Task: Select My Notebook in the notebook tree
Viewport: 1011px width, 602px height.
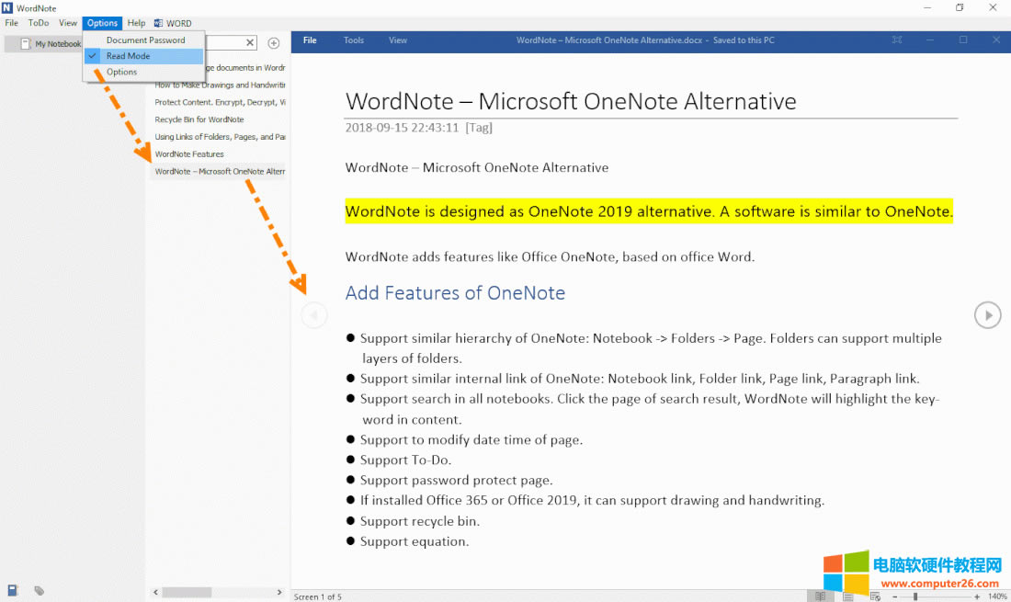Action: coord(57,44)
